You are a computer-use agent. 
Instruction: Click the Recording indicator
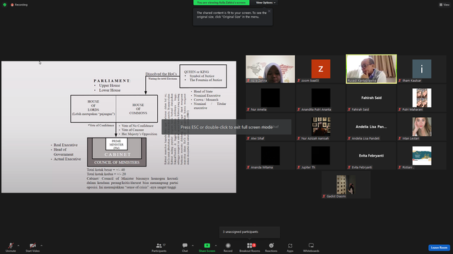tap(19, 5)
